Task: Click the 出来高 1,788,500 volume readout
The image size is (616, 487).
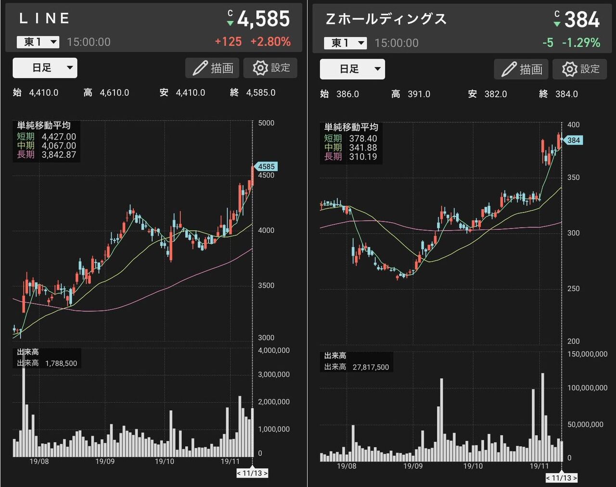Action: pos(47,363)
